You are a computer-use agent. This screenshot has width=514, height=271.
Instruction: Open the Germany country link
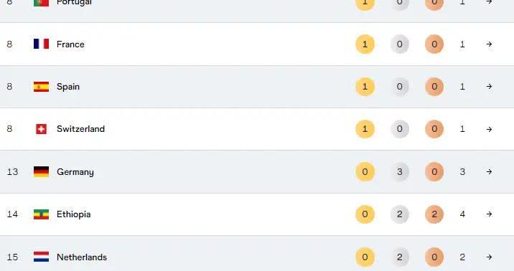click(x=75, y=172)
